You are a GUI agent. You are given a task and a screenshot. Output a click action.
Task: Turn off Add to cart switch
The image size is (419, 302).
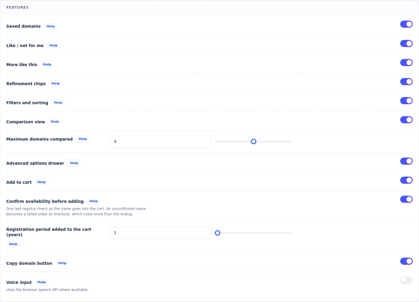coord(406,180)
